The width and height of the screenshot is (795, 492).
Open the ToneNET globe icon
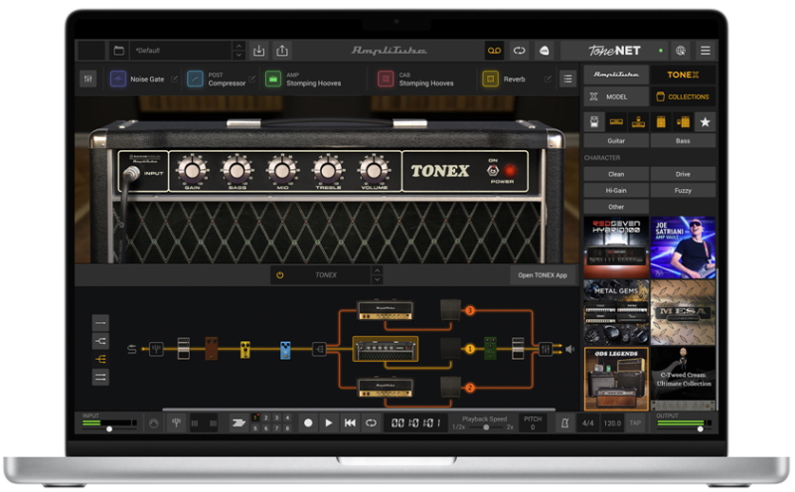click(x=681, y=51)
